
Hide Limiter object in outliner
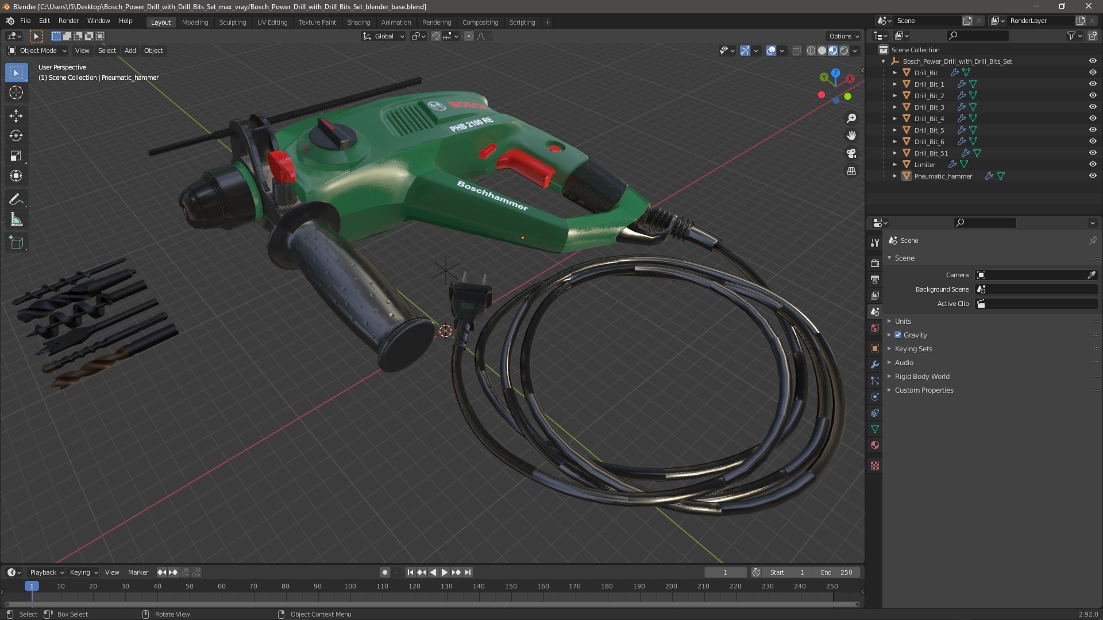coord(1093,164)
